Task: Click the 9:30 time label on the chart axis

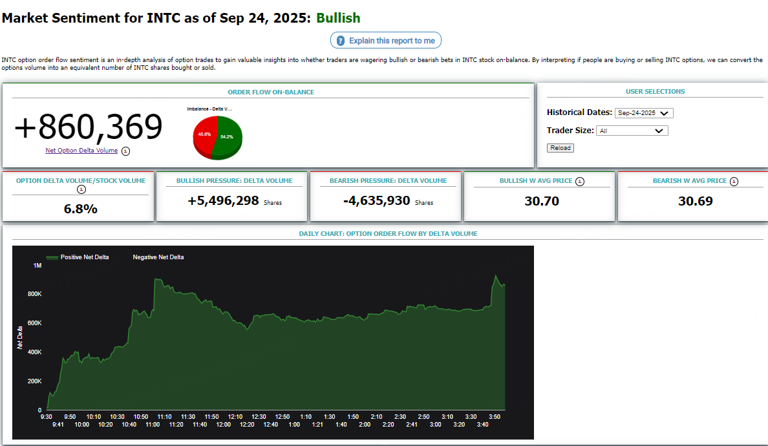Action: click(46, 417)
